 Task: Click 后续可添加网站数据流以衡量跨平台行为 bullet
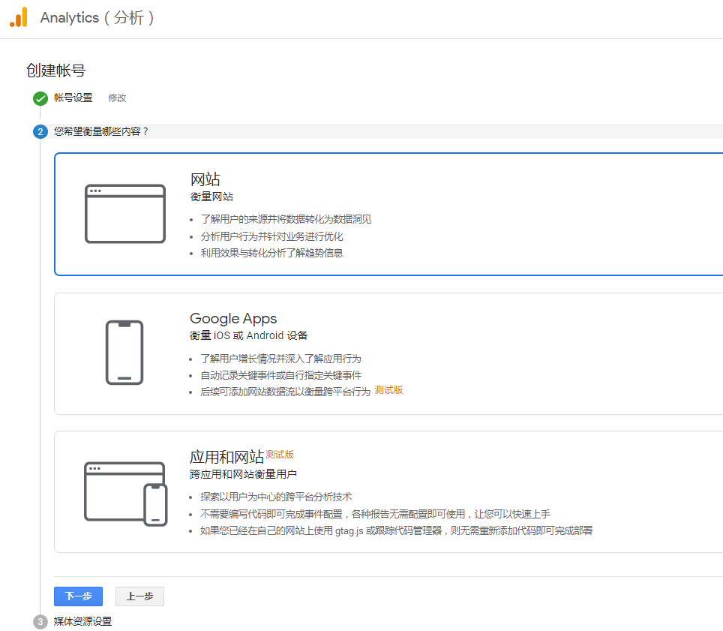point(285,392)
